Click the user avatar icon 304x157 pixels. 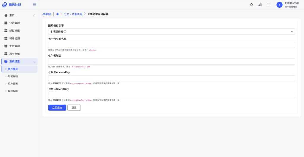[279, 5]
